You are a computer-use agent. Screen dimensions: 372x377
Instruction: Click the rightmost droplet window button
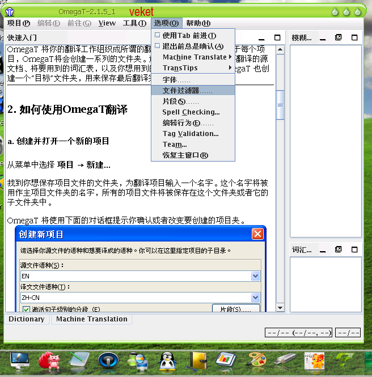[x=358, y=12]
